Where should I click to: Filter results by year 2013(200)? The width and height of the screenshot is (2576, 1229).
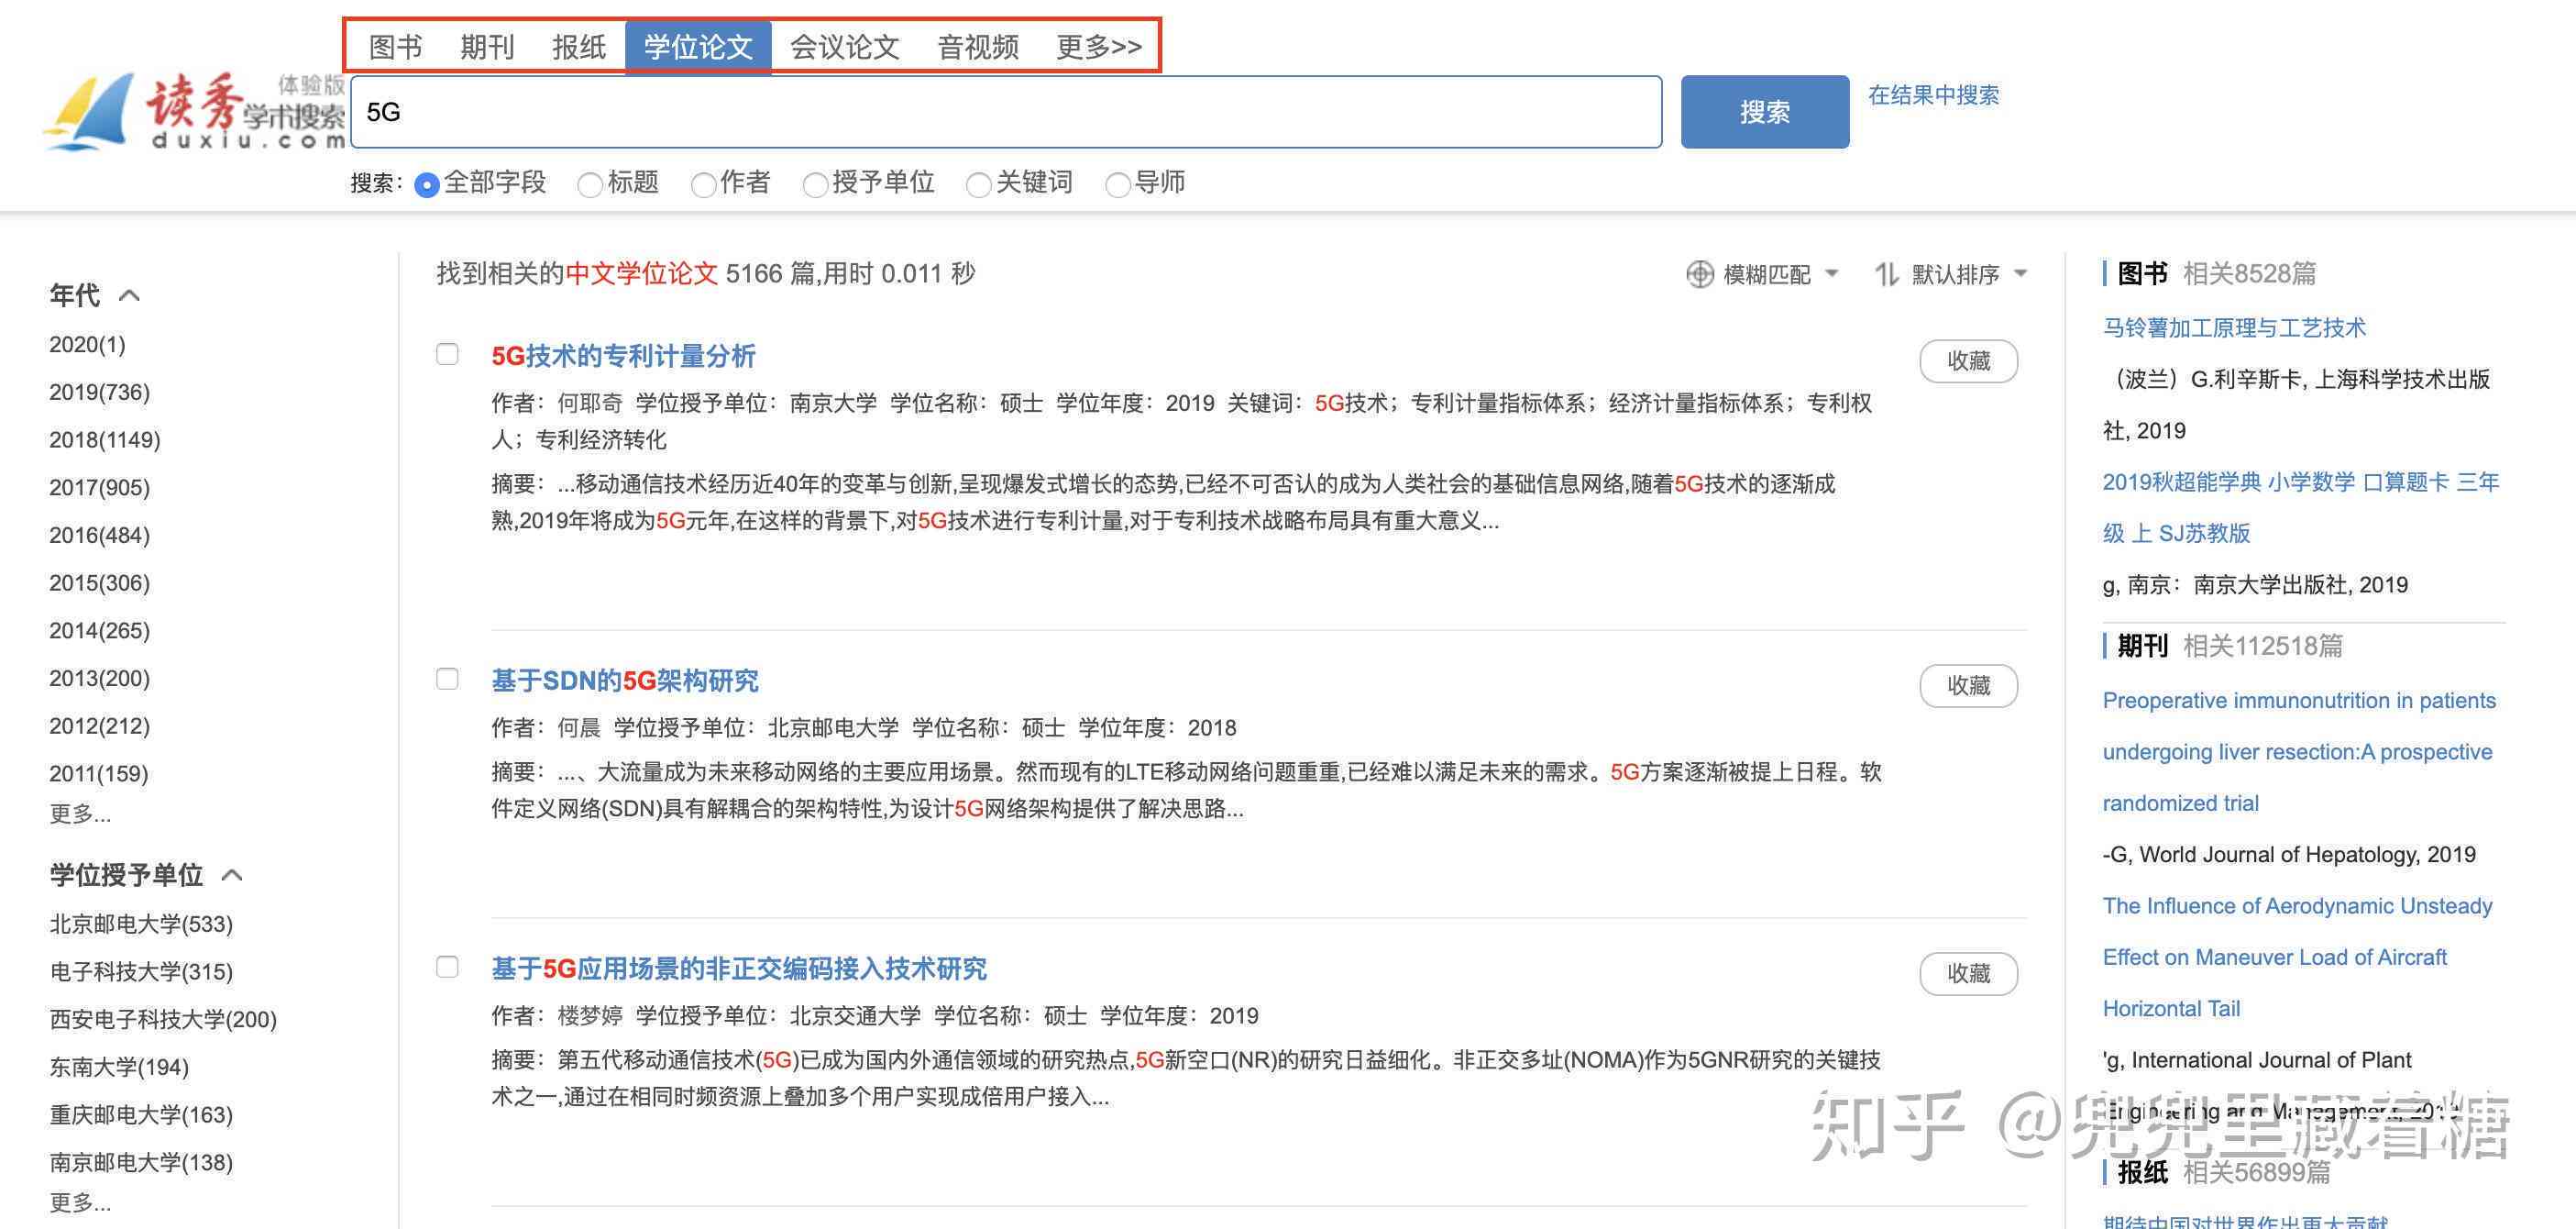(x=99, y=679)
